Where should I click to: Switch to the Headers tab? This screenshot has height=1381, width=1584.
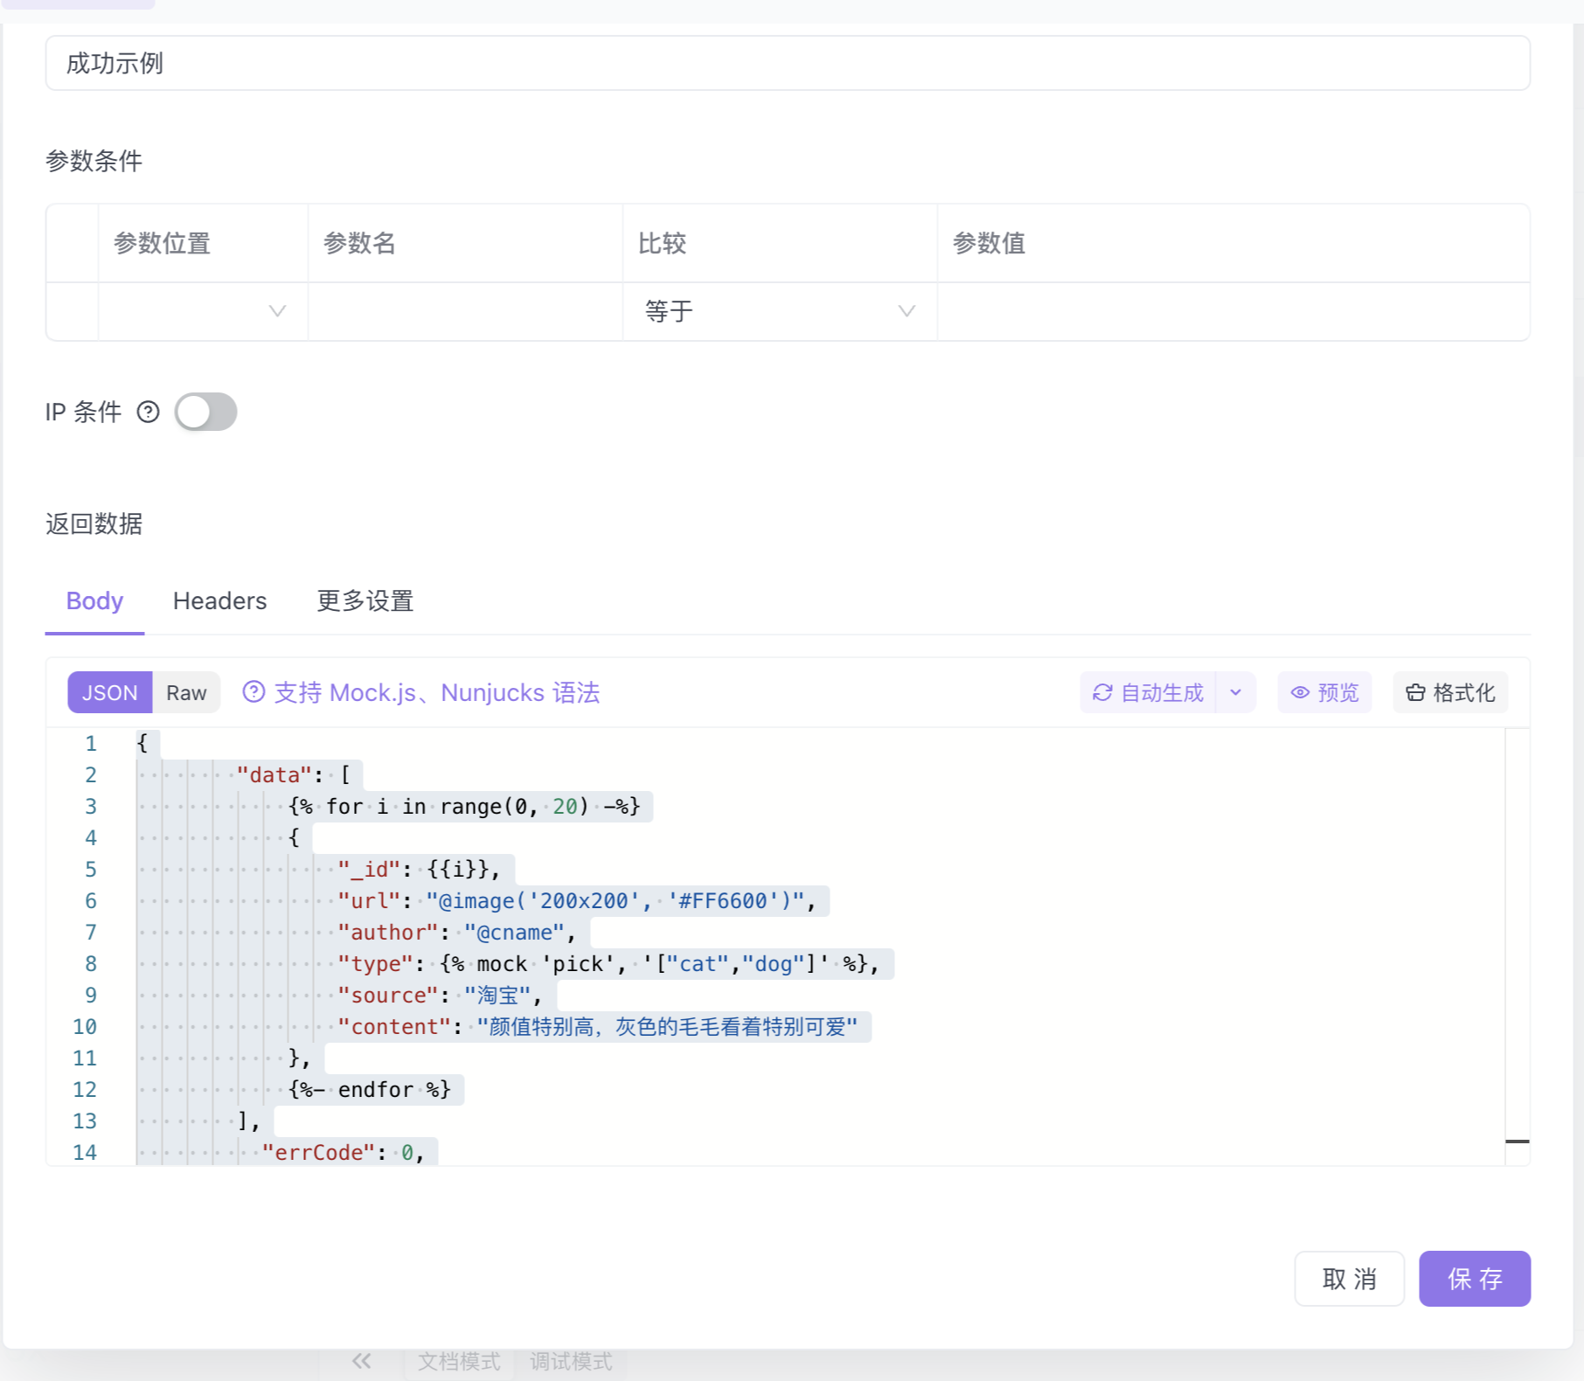coord(219,600)
